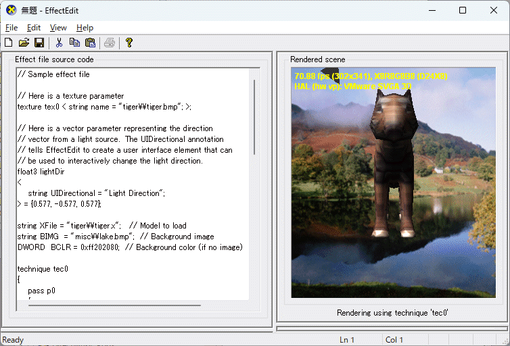The height and width of the screenshot is (346, 510).
Task: Click the 'Rendered scene' group label
Action: (318, 59)
